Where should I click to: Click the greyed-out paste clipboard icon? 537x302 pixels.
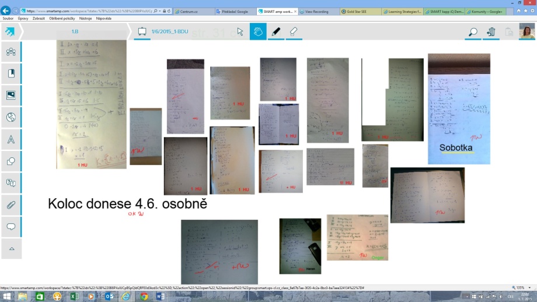point(509,32)
